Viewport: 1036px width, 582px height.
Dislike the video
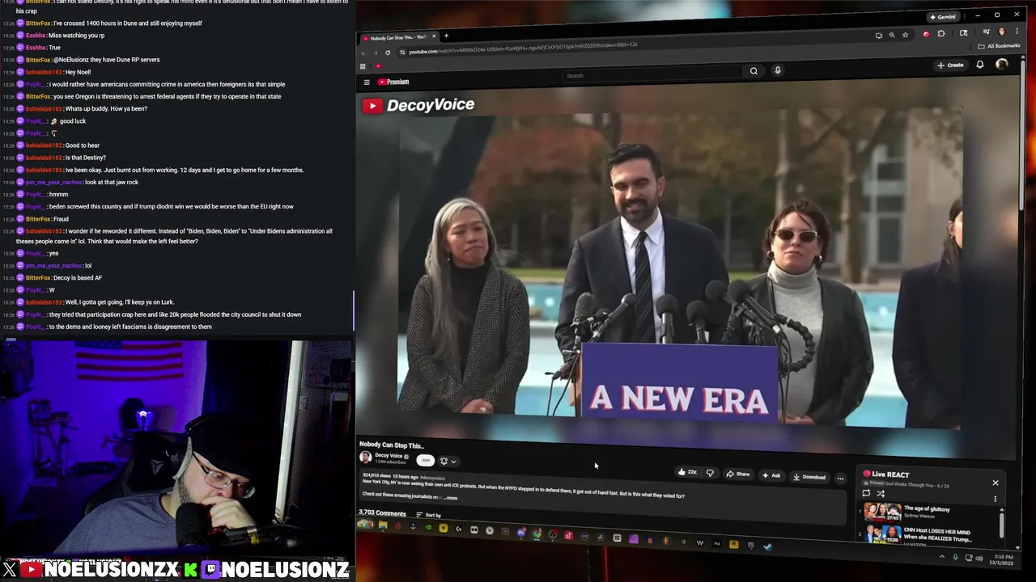click(710, 474)
